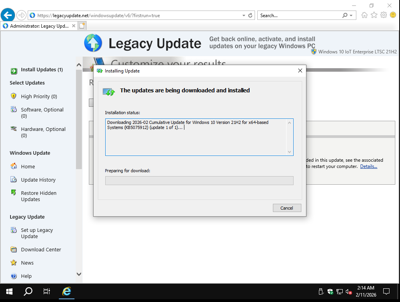400x302 pixels.
Task: Click the search magnifier icon in search box
Action: pos(345,15)
